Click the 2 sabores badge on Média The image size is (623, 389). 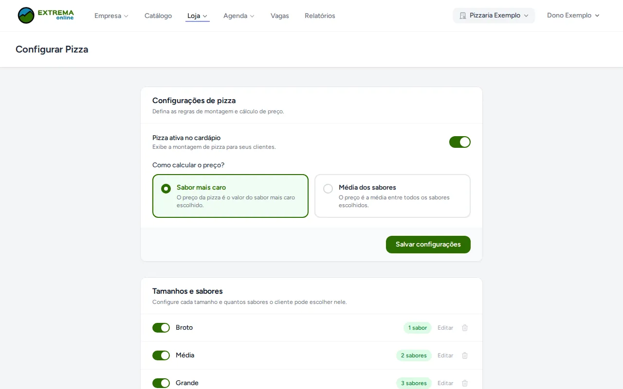coord(414,355)
